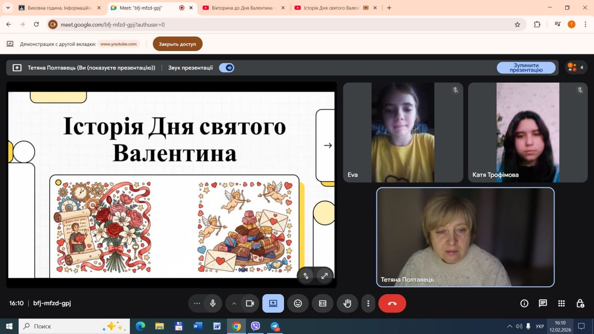Click the raise hand icon
594x334 pixels.
click(x=347, y=303)
